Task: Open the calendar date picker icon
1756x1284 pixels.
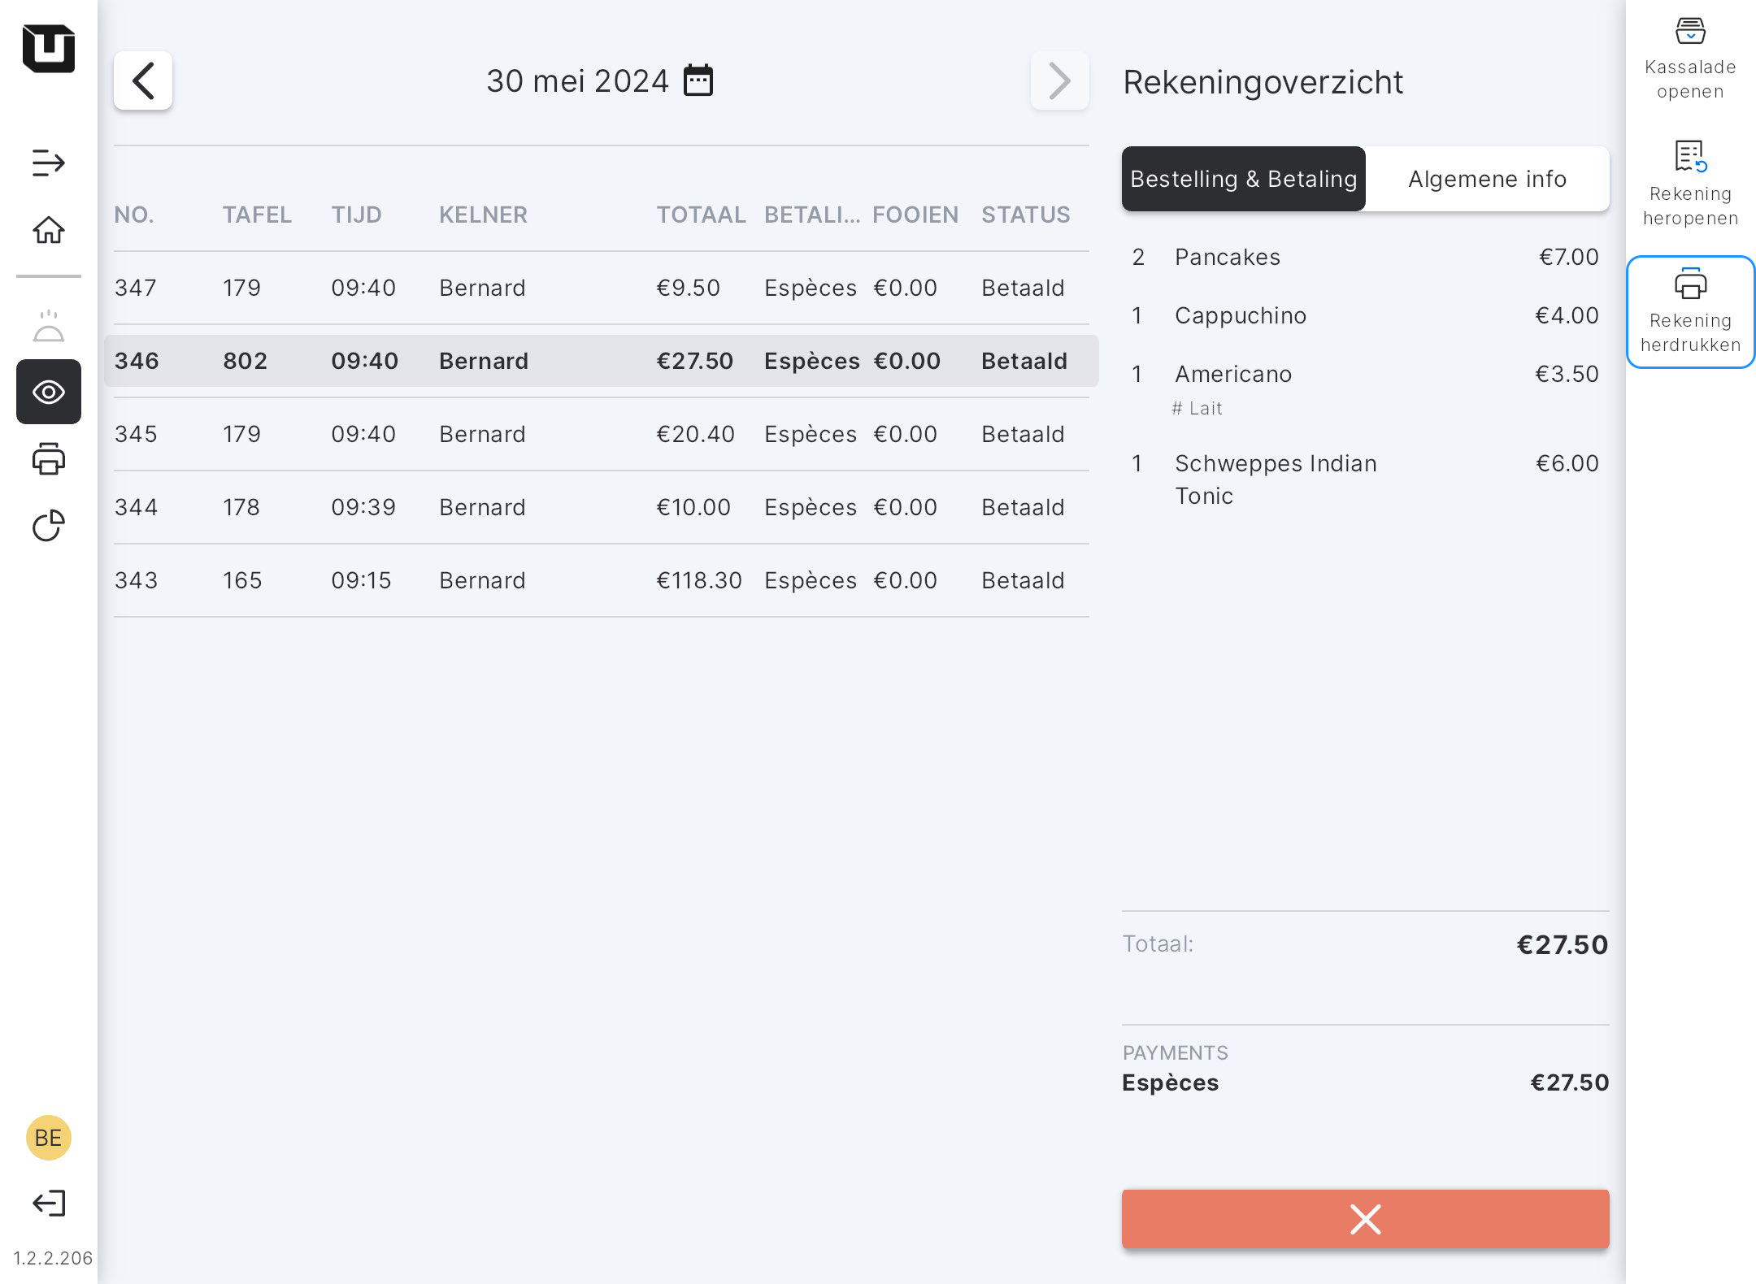Action: click(x=698, y=80)
